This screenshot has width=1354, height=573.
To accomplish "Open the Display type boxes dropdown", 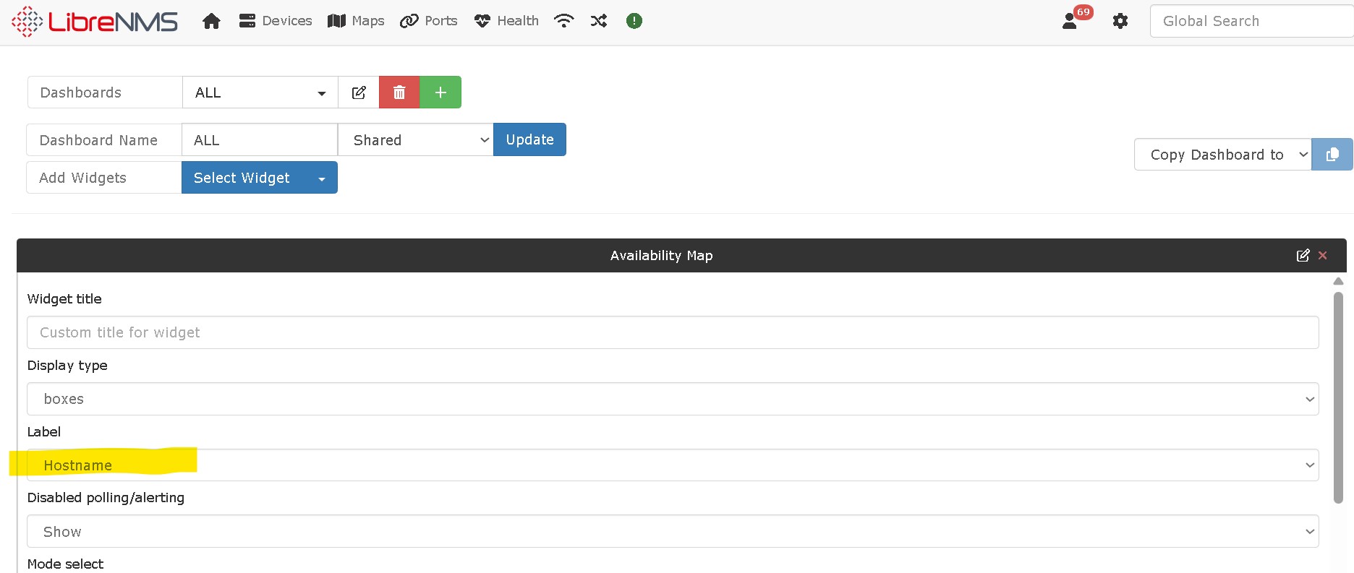I will click(x=673, y=399).
